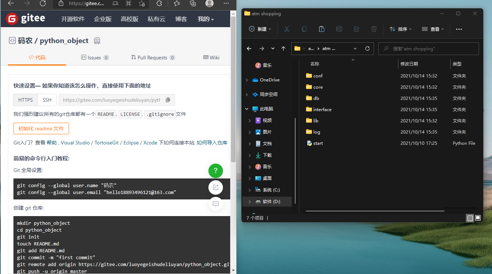492x274 pixels.
Task: Open browser profile avatar
Action: [x=210, y=3]
